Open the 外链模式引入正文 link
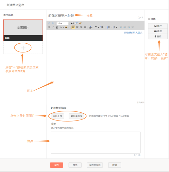Image resolution: width=169 pixels, height=172 pixels. click(133, 33)
